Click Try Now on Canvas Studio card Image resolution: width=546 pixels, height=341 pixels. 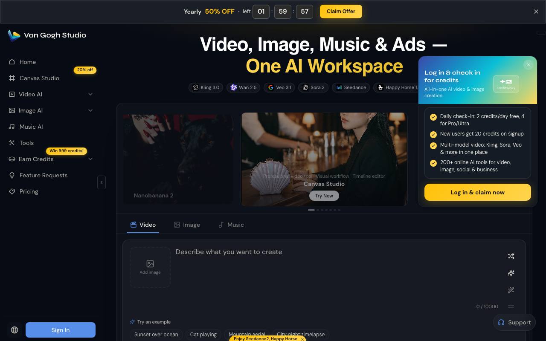pos(324,196)
